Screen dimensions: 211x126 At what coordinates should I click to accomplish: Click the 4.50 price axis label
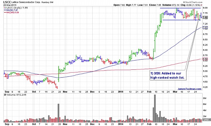pyautogui.click(x=205, y=82)
